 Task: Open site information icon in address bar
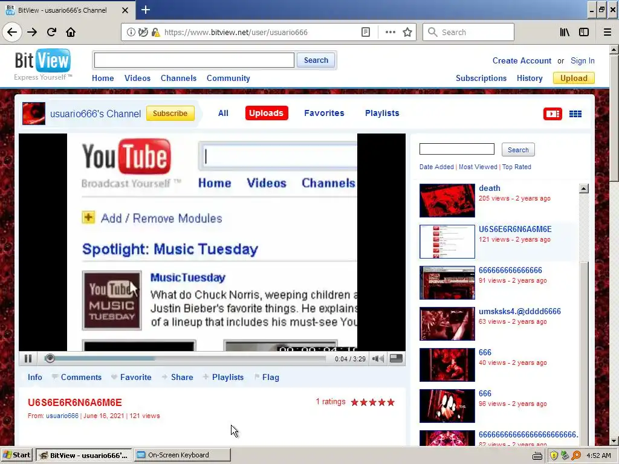[x=131, y=33]
